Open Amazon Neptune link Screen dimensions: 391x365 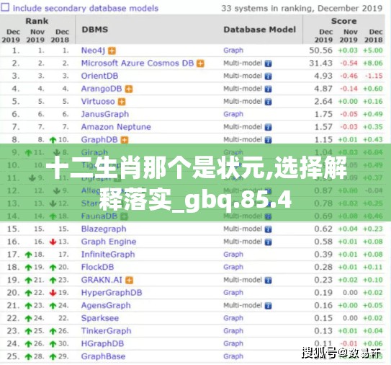[116, 127]
